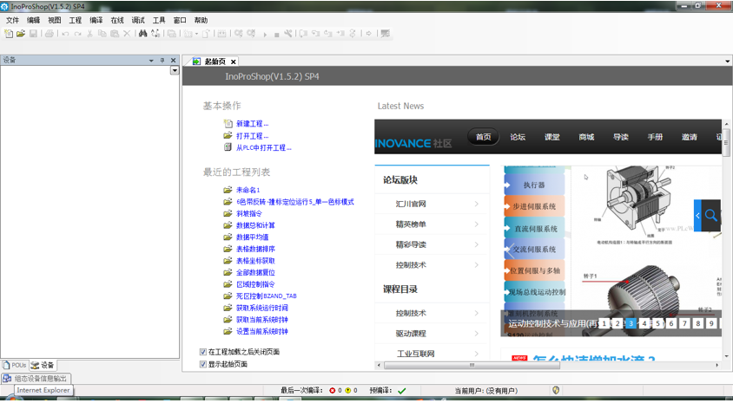Open the 调试 menu
Screen dimensions: 733x403
138,20
